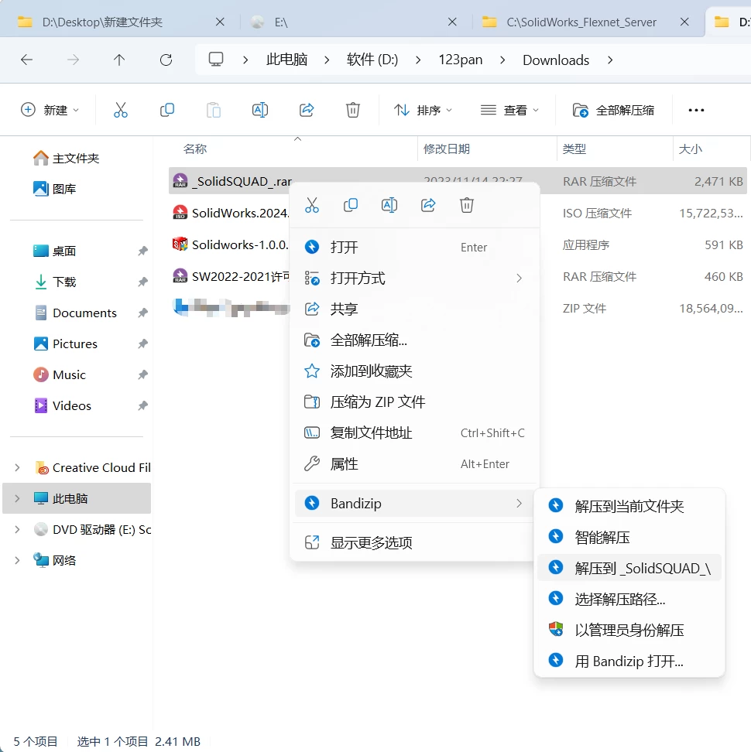The image size is (751, 752).
Task: Expand the 网络 tree node
Action: coord(17,561)
